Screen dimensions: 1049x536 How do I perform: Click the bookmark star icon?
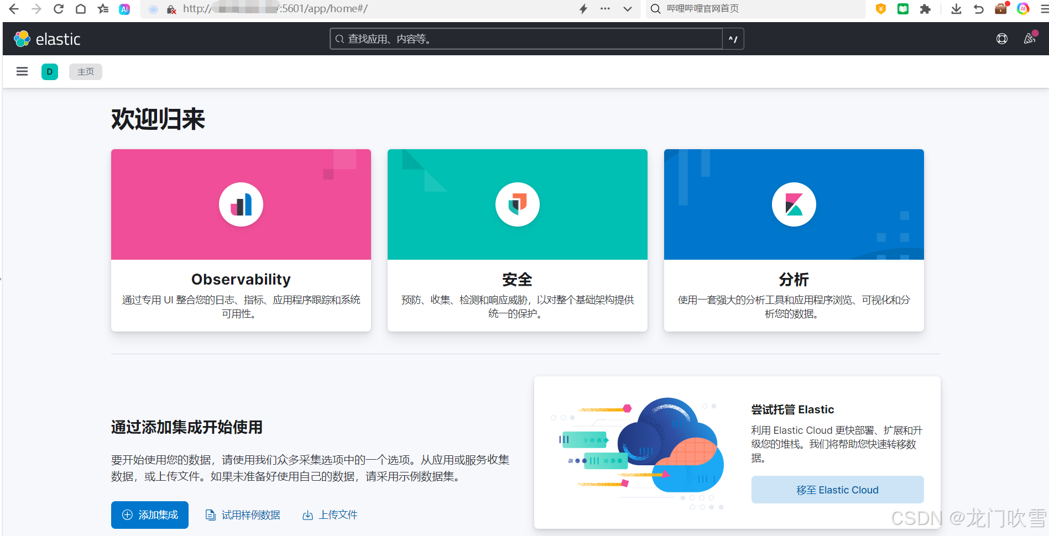pyautogui.click(x=103, y=9)
